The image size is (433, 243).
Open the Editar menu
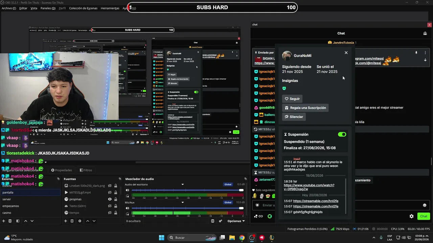coord(23,8)
